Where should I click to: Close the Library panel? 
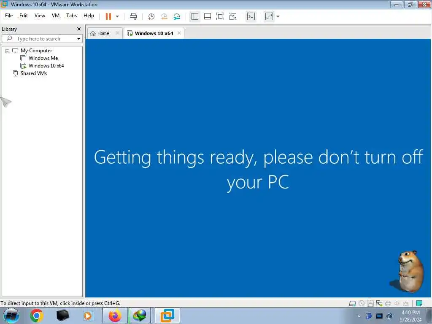[79, 29]
